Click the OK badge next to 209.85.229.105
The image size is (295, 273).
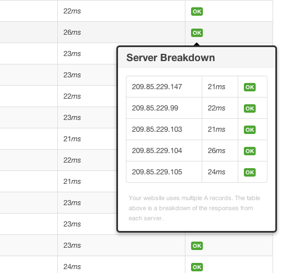249,172
